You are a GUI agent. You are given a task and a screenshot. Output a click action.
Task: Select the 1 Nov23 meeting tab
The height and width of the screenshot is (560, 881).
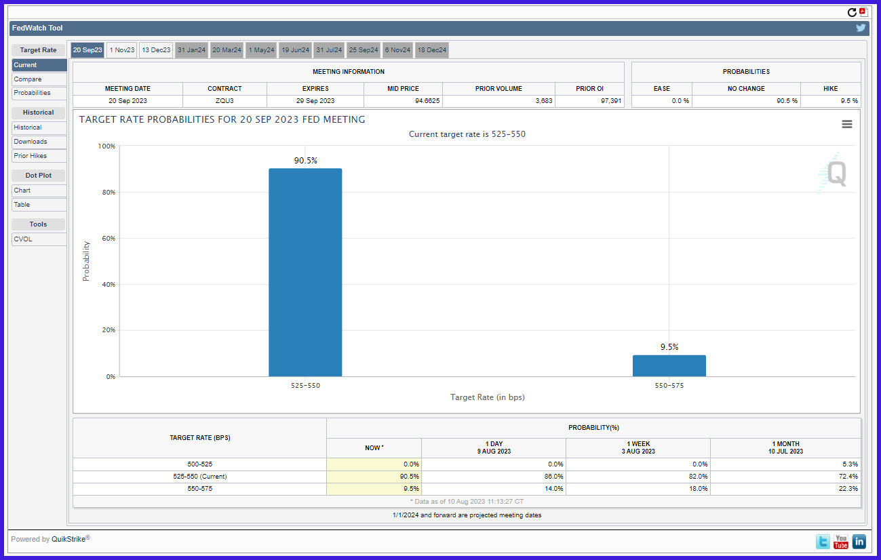[x=122, y=50]
